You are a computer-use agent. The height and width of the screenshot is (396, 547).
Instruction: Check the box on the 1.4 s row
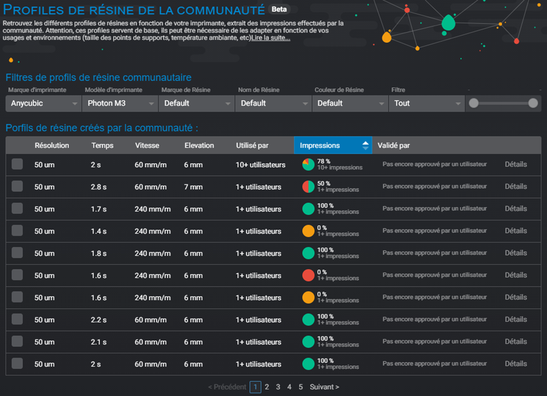pos(17,231)
